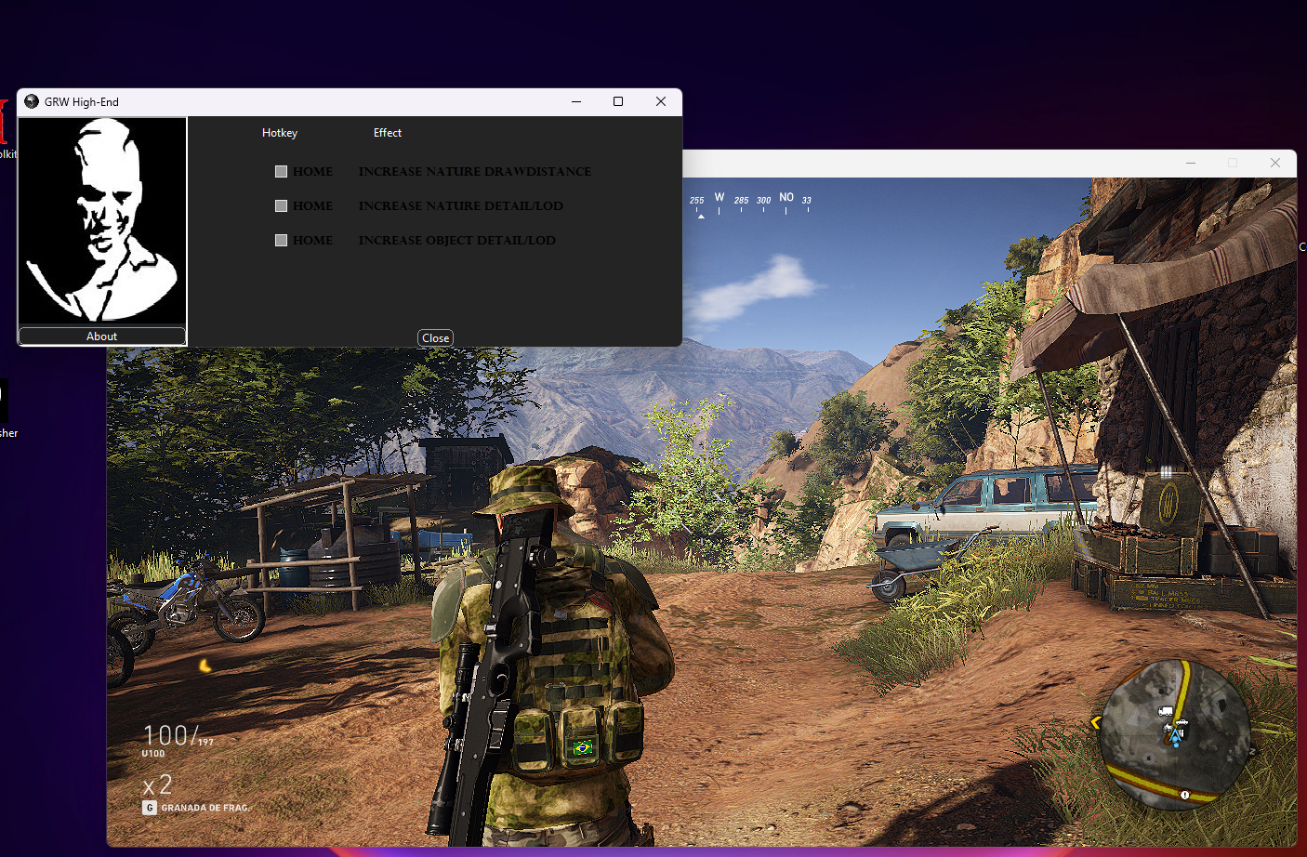Screen dimensions: 1307x857
Task: Check the Increase Object Detail/LOD option
Action: [x=281, y=241]
